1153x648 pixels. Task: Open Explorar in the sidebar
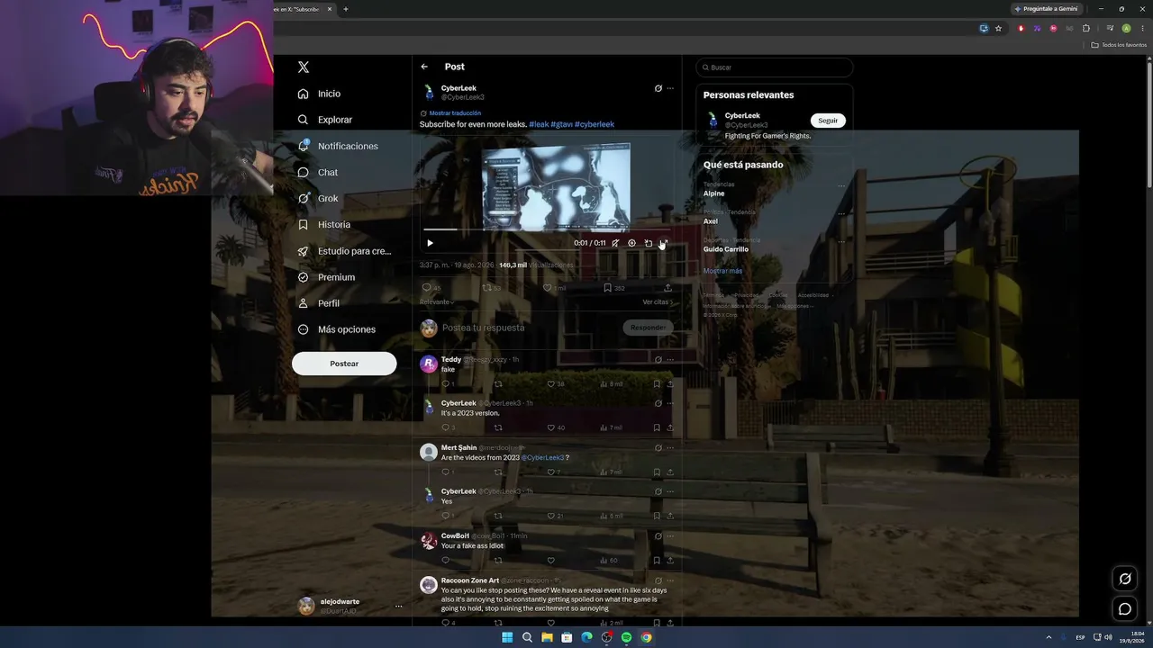[325, 120]
